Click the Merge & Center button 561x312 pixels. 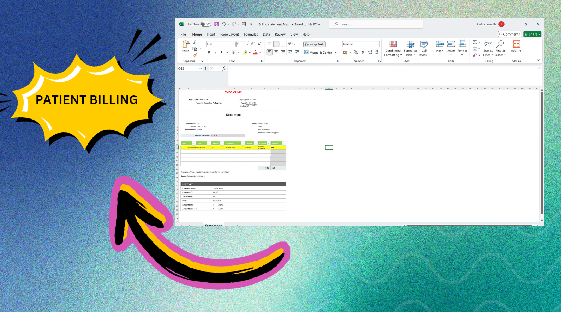click(x=318, y=53)
